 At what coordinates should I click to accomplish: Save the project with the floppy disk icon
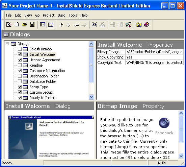click(x=32, y=25)
